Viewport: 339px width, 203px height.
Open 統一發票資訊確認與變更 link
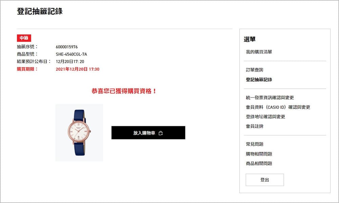coord(270,97)
